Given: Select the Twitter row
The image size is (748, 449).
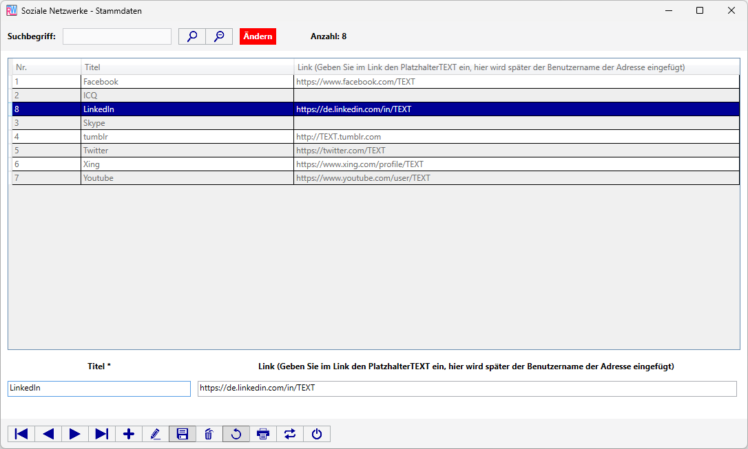Looking at the screenshot, I should click(376, 151).
